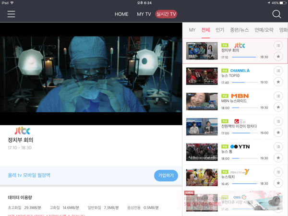Open the hamburger menu
Screen dimensions: 288x216
click(11, 14)
